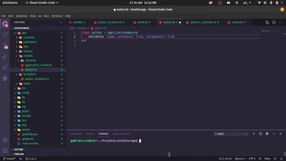Switch to the routes.rb tab
The width and height of the screenshot is (286, 161).
237,22
